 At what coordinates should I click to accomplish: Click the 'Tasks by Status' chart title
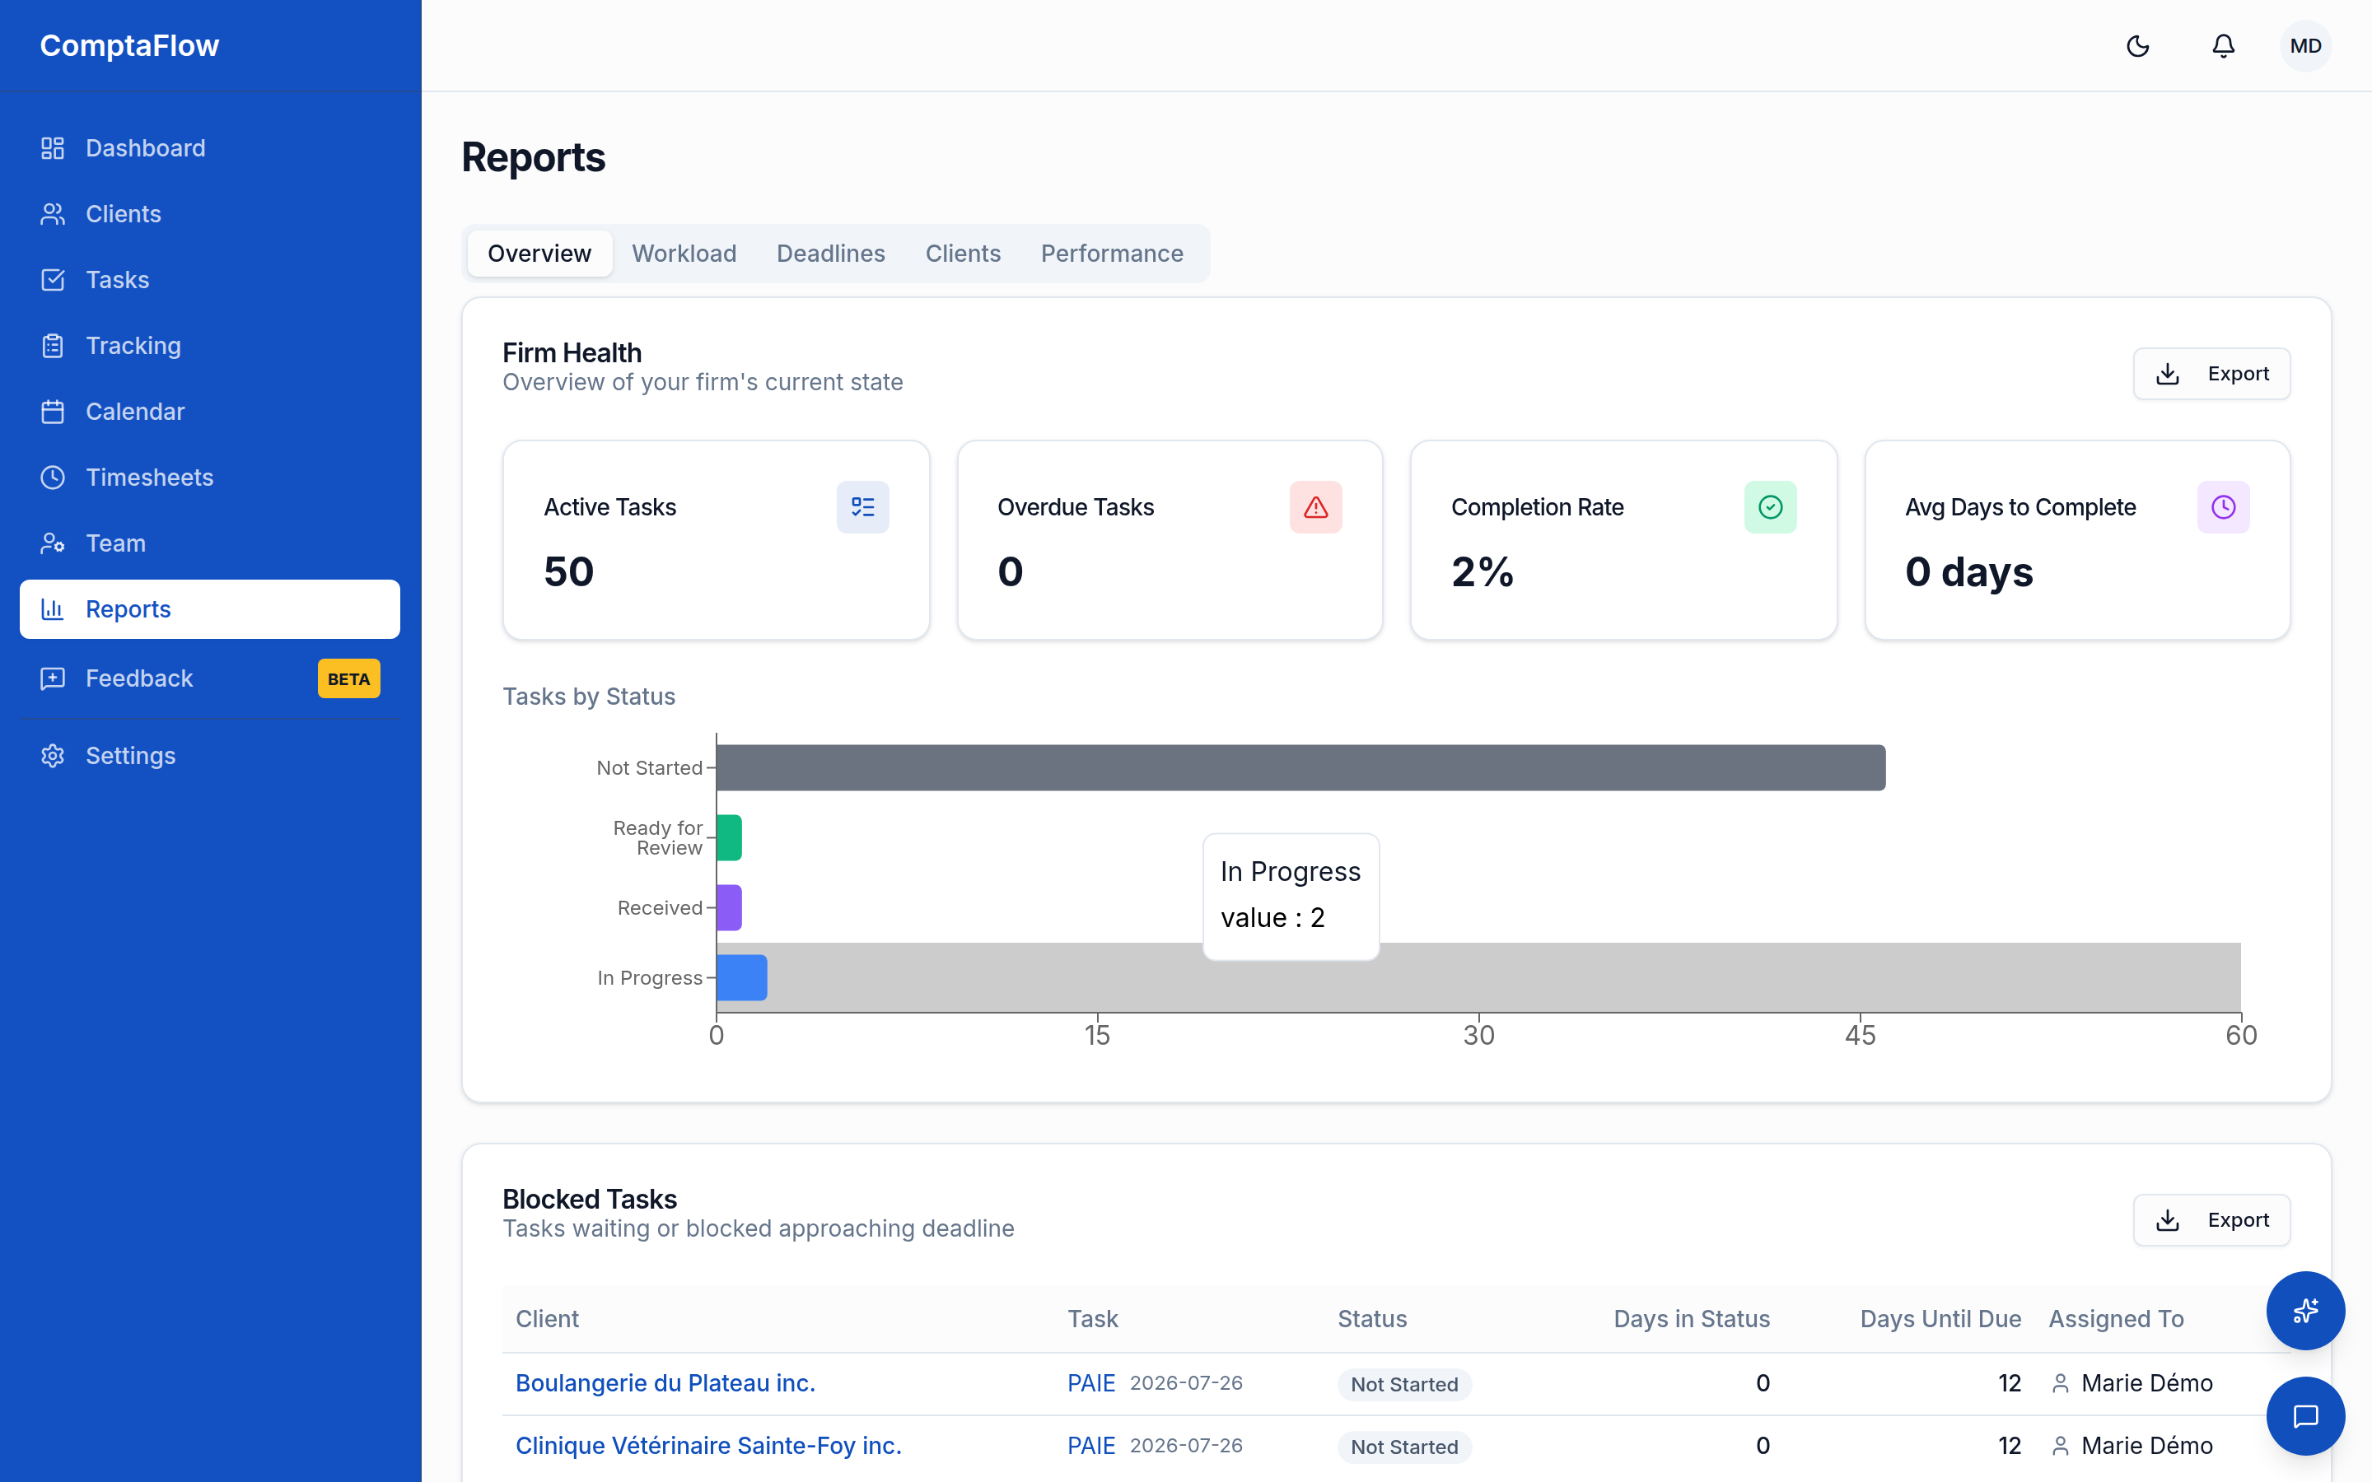pos(589,697)
